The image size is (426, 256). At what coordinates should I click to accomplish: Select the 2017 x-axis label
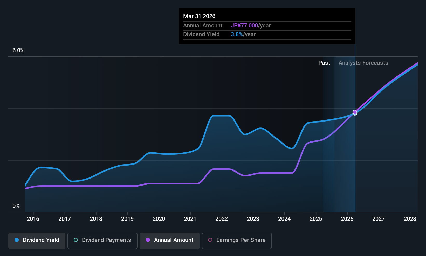pyautogui.click(x=65, y=219)
